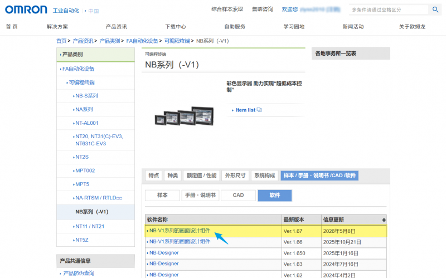
Task: Select 可编程终端 in sidebar tree
Action: coord(81,82)
